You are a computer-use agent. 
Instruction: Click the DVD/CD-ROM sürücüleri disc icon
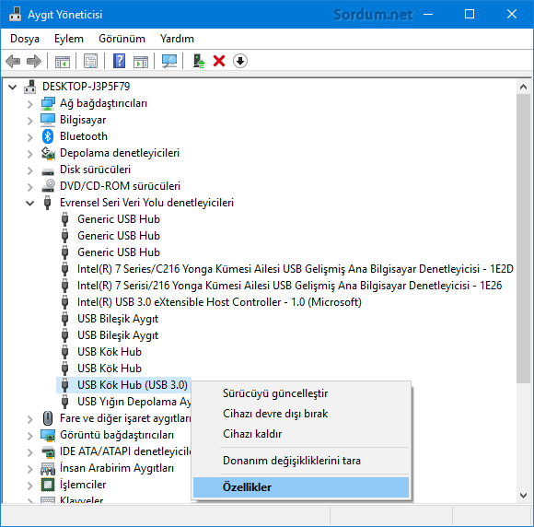(49, 186)
